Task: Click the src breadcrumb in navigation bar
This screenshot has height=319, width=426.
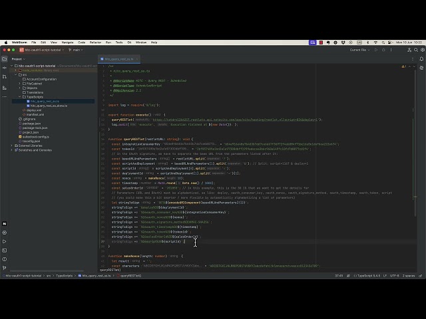Action: point(49,276)
